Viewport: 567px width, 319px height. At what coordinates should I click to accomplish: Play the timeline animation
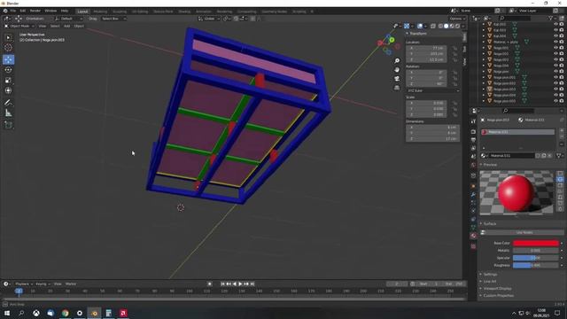tap(240, 284)
